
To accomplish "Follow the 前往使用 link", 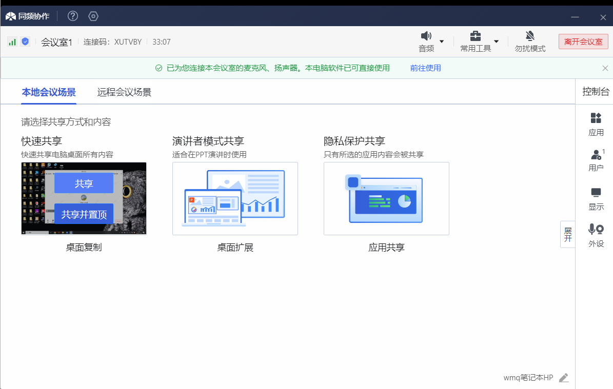I will tap(425, 68).
